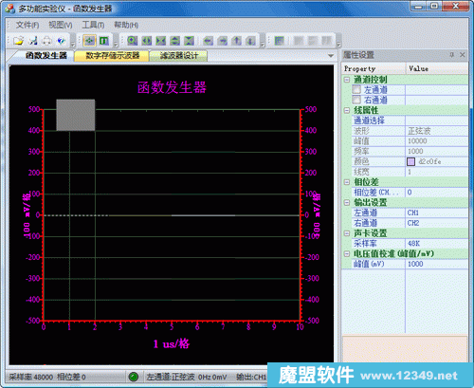Collapse the 通道控制 group

[347, 80]
